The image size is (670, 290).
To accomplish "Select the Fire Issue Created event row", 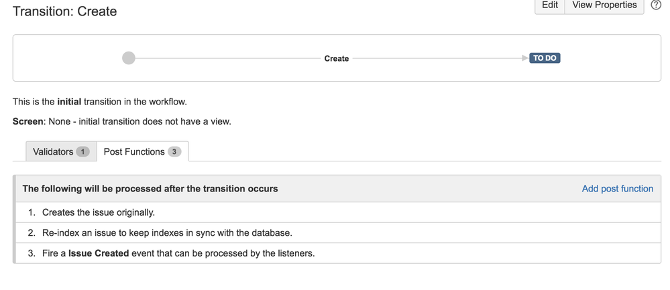I will click(x=338, y=253).
